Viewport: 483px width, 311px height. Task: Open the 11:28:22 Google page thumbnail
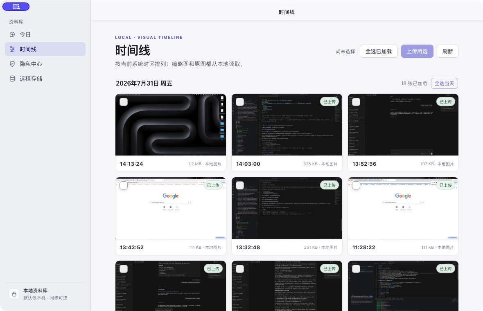click(403, 208)
